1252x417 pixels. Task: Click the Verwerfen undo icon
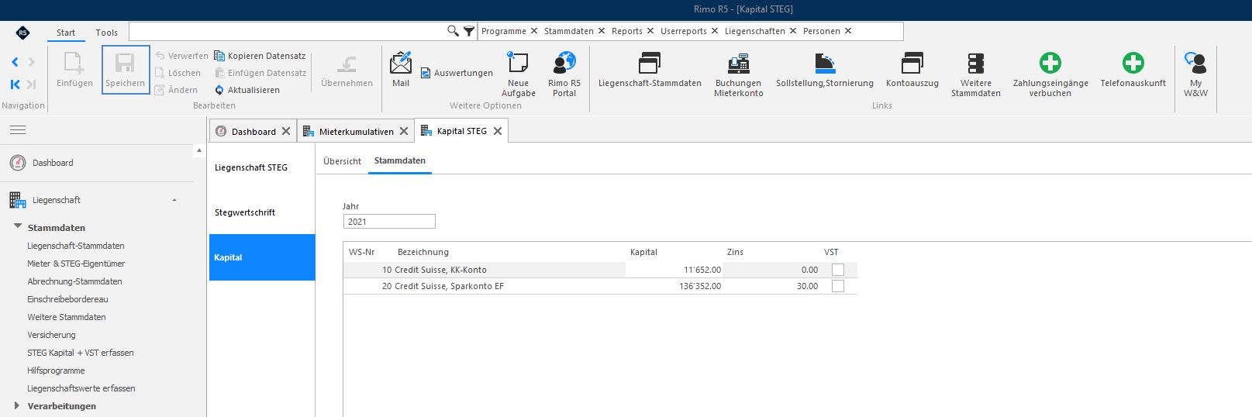click(x=160, y=56)
